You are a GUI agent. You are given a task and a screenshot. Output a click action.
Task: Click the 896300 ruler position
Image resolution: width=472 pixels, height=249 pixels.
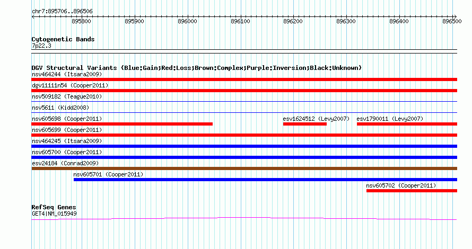[346, 21]
